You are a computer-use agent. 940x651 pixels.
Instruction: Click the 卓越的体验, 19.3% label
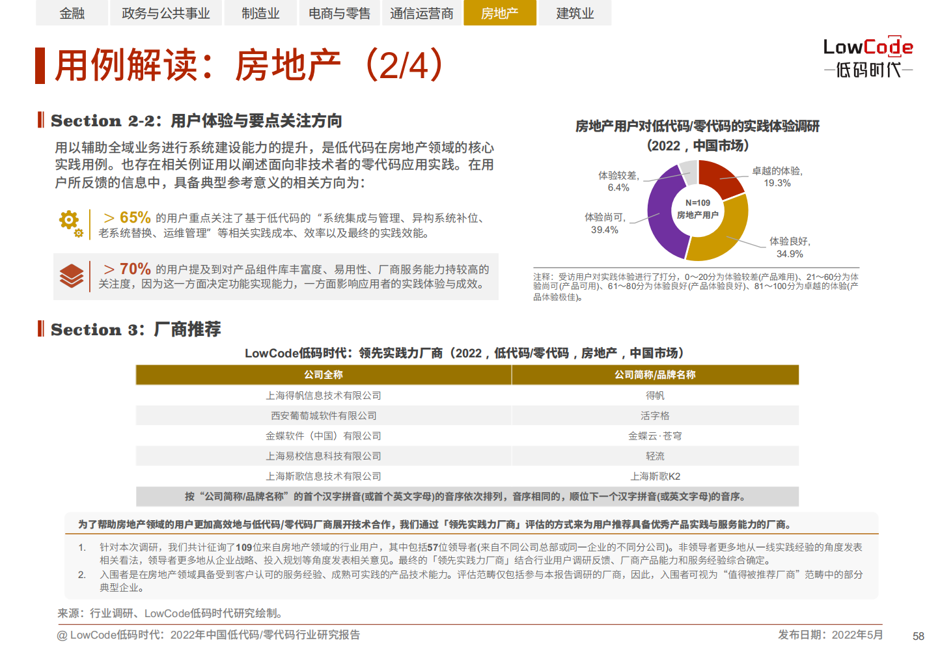pos(777,177)
